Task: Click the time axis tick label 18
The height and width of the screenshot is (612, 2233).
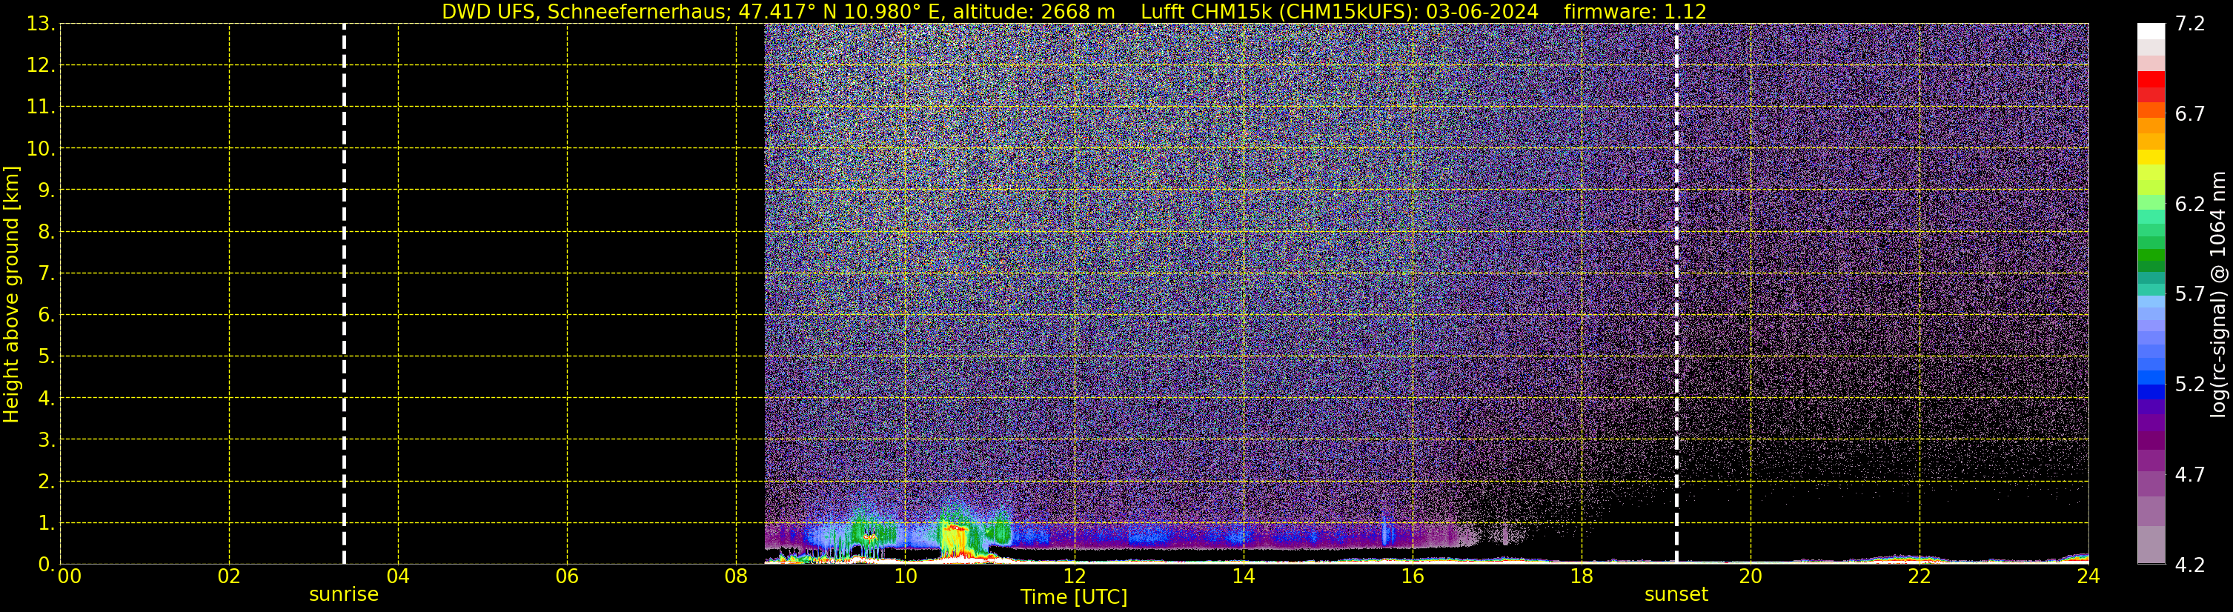Action: tap(1581, 576)
